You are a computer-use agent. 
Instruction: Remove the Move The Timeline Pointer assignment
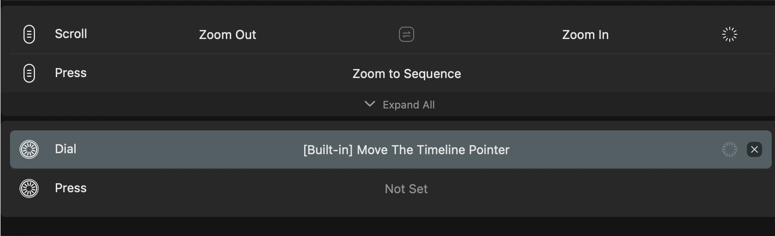point(755,149)
